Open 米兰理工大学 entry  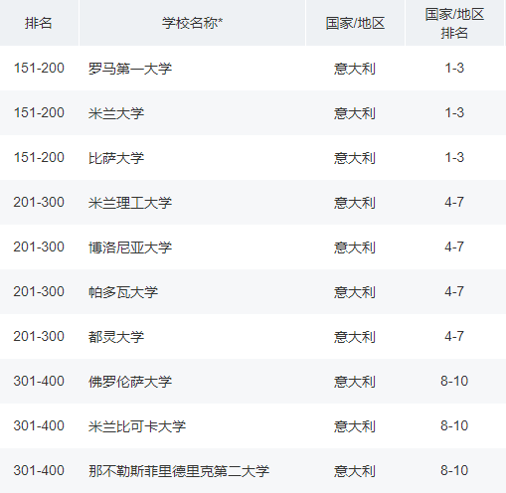pyautogui.click(x=130, y=203)
